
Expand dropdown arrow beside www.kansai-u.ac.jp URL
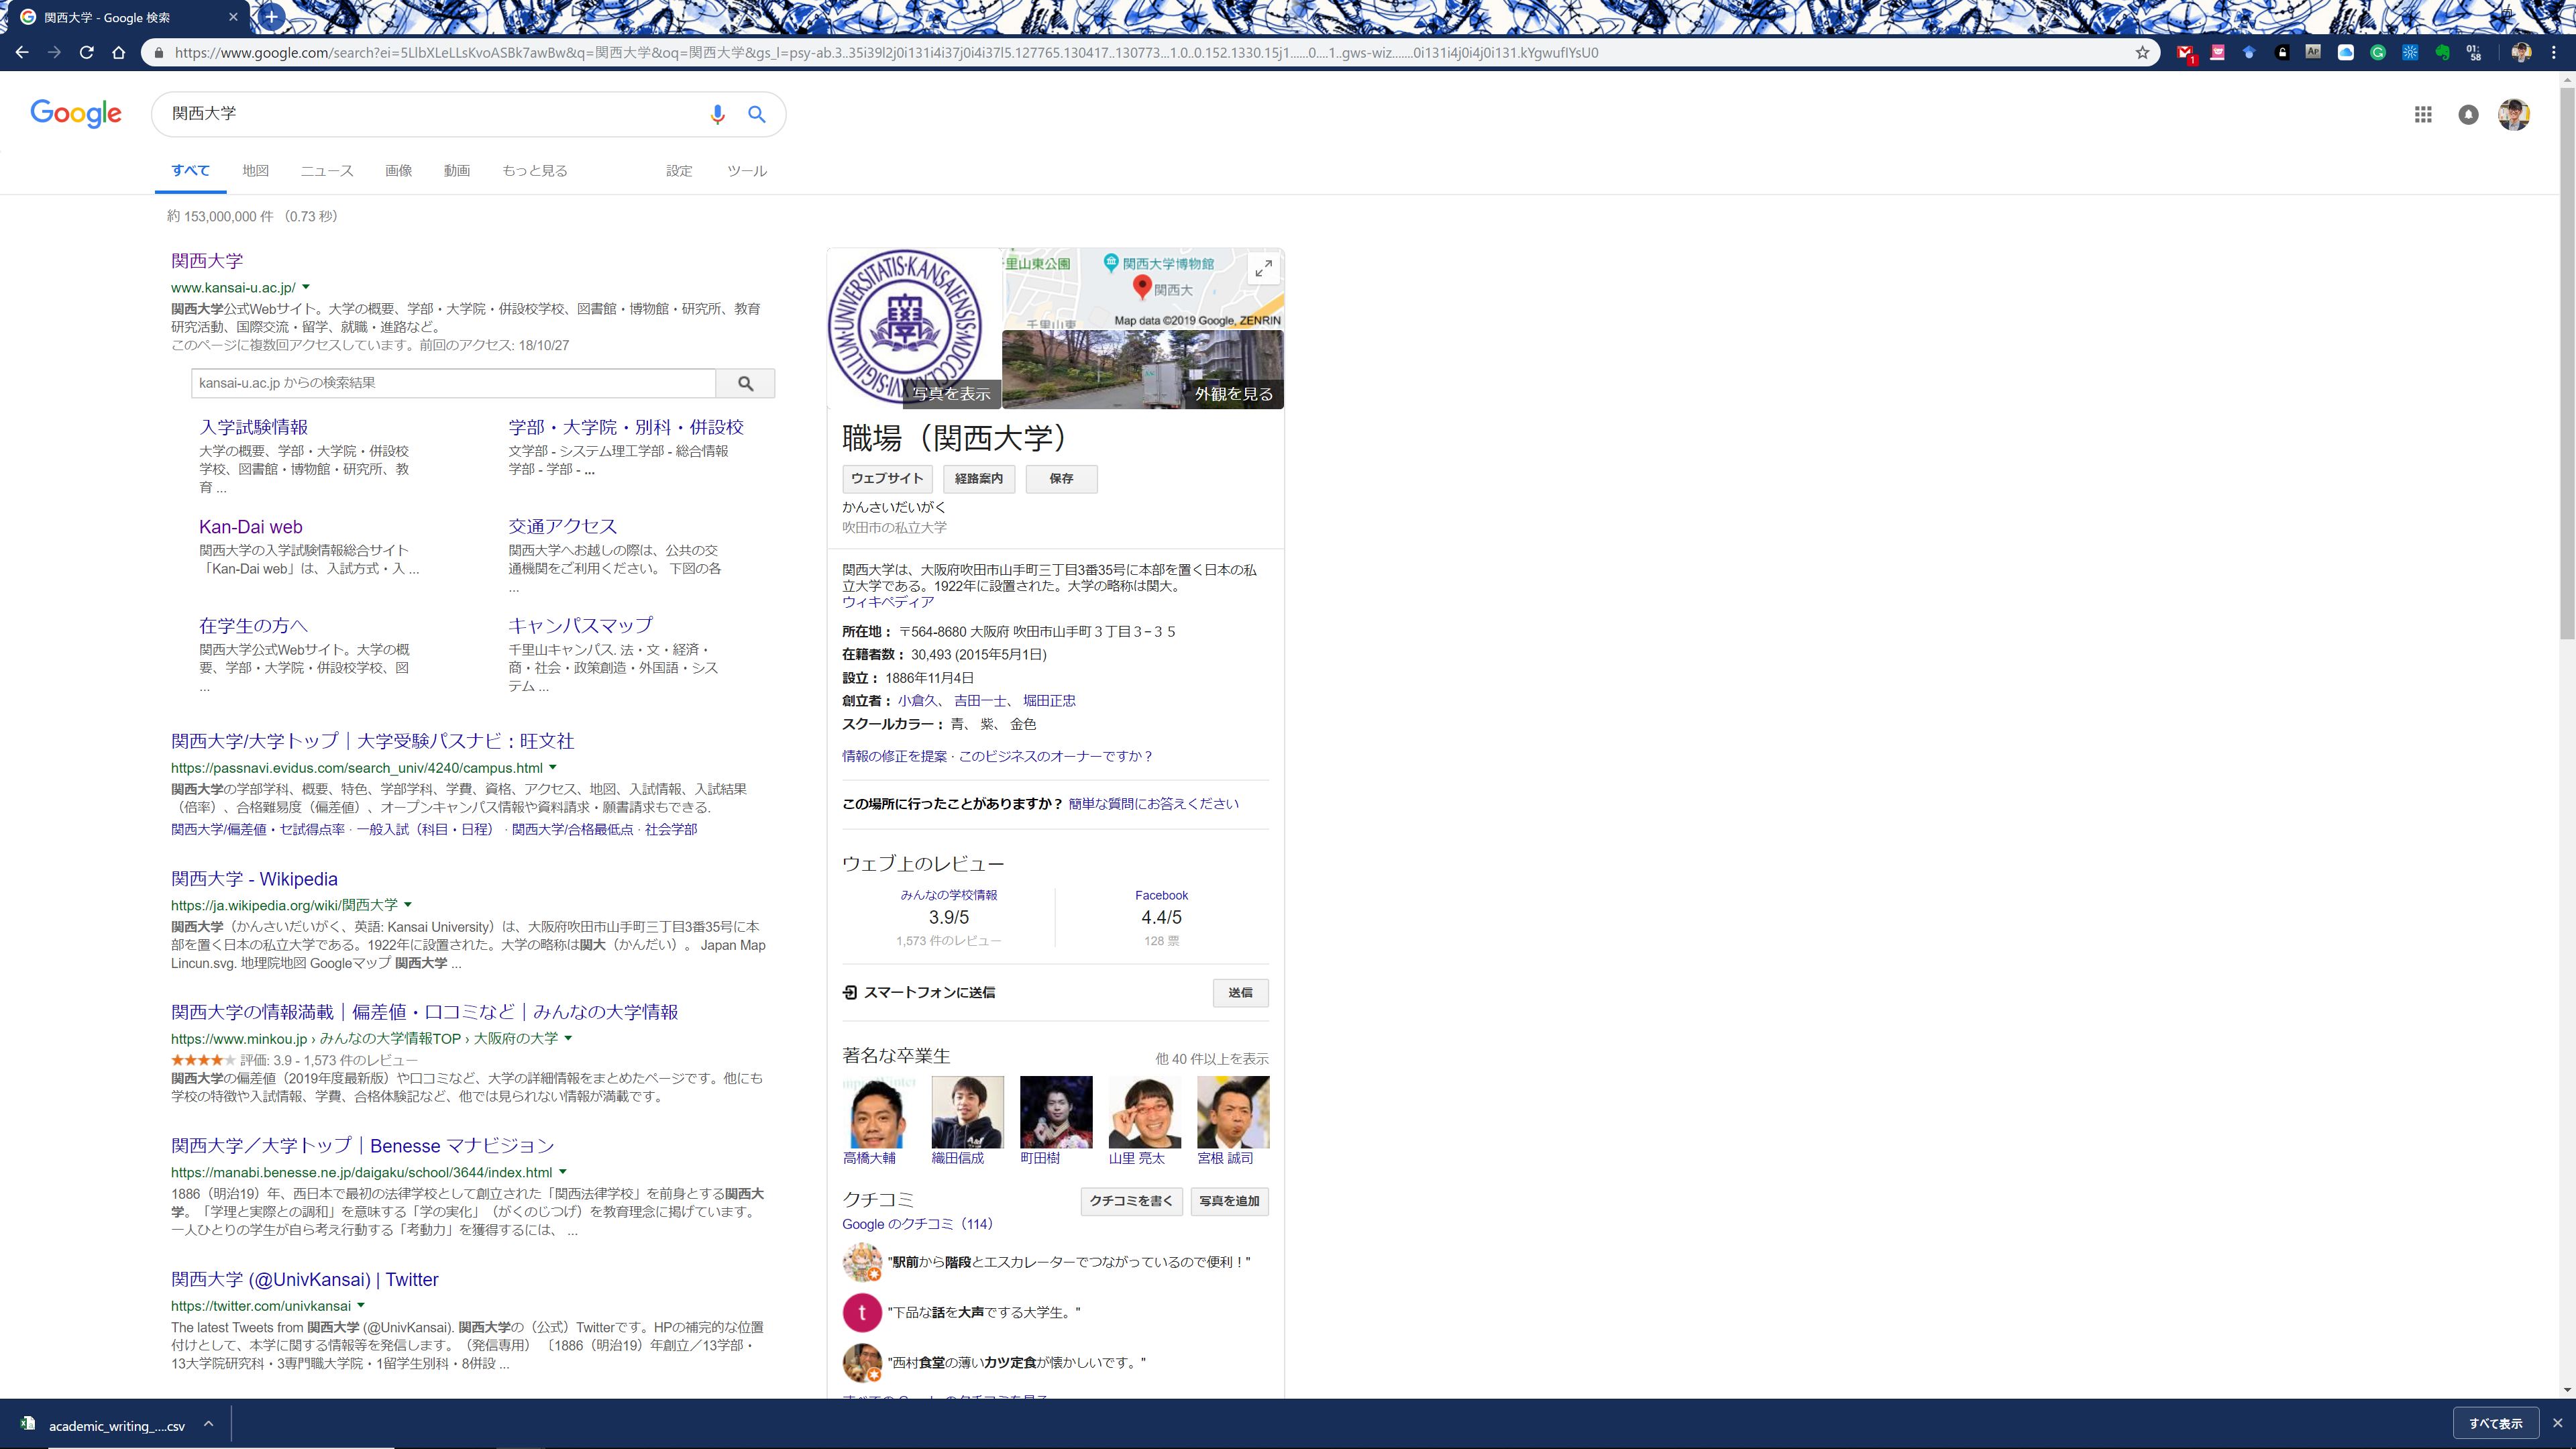(x=306, y=287)
